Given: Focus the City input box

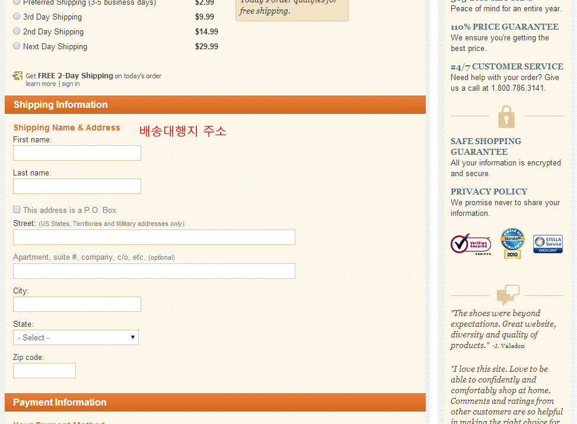Looking at the screenshot, I should pyautogui.click(x=77, y=304).
